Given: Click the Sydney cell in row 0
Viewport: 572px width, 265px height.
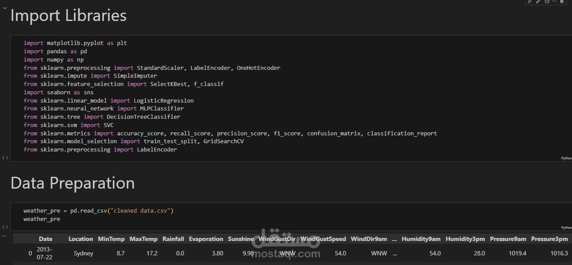Looking at the screenshot, I should tap(83, 253).
